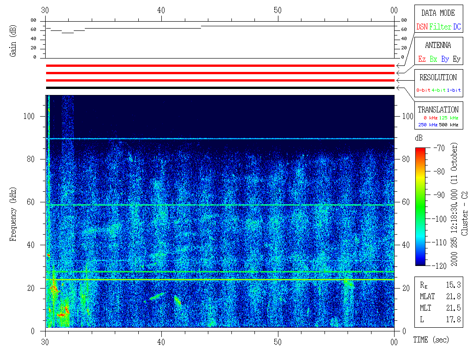The height and width of the screenshot is (354, 472).
Task: Click the blue DC data mode label
Action: [x=457, y=27]
